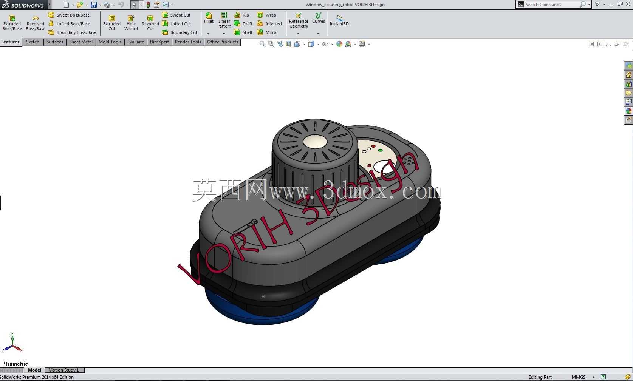Viewport: 633px width, 381px height.
Task: Click the Hide/Show Items glasses icon
Action: [x=325, y=44]
